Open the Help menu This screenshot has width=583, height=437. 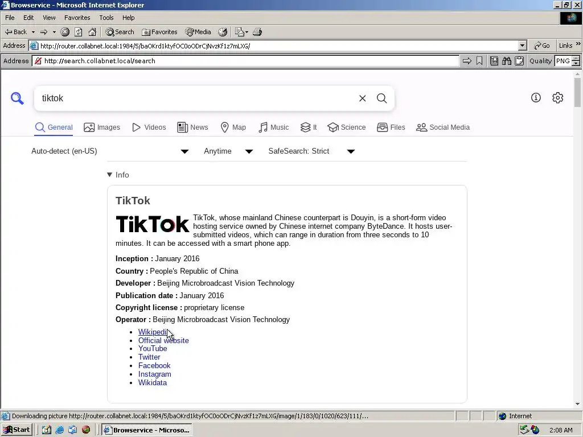pos(128,18)
